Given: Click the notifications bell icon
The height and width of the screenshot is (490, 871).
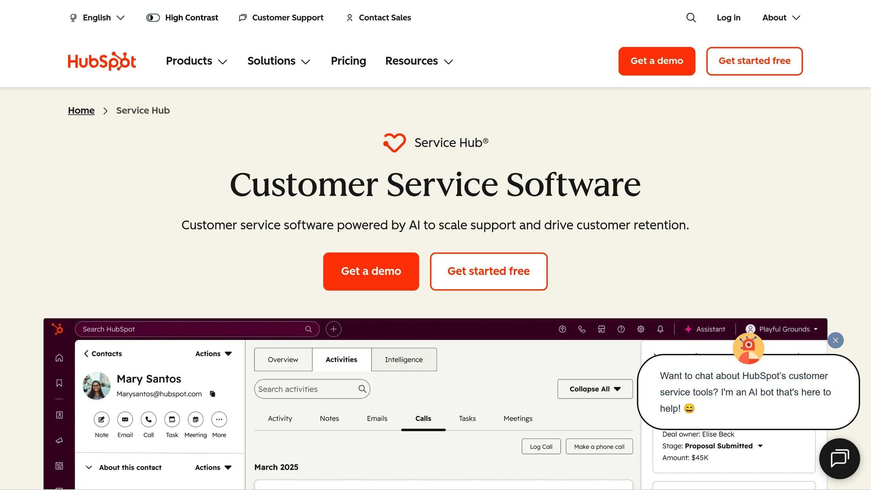Looking at the screenshot, I should coord(660,329).
